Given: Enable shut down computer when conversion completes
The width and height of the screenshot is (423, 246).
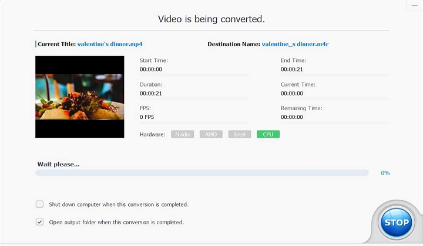Looking at the screenshot, I should click(x=40, y=204).
